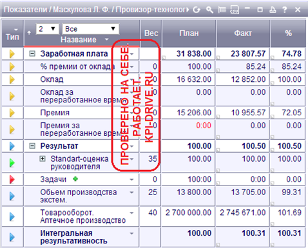Click blue arrow for Интегральная результативность
The image size is (308, 248).
(12, 237)
